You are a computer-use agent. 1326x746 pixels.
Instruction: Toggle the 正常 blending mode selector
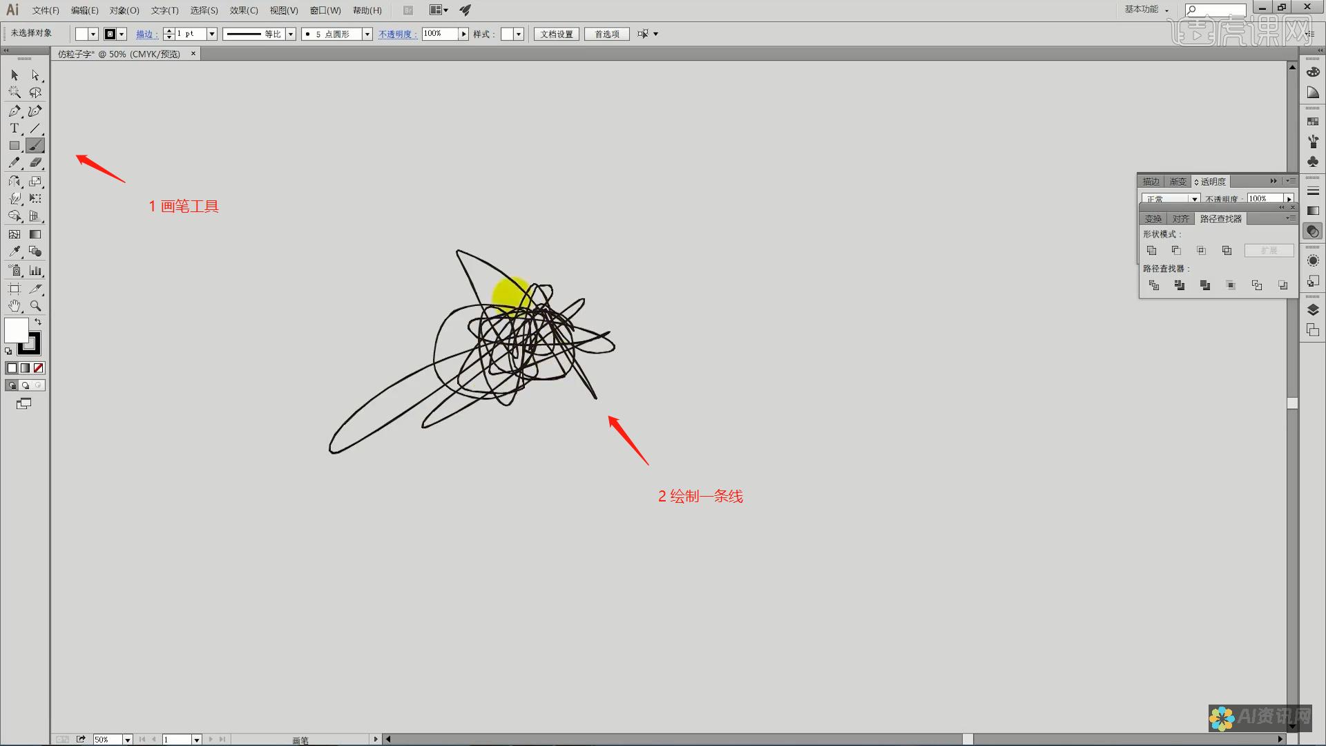click(1171, 198)
